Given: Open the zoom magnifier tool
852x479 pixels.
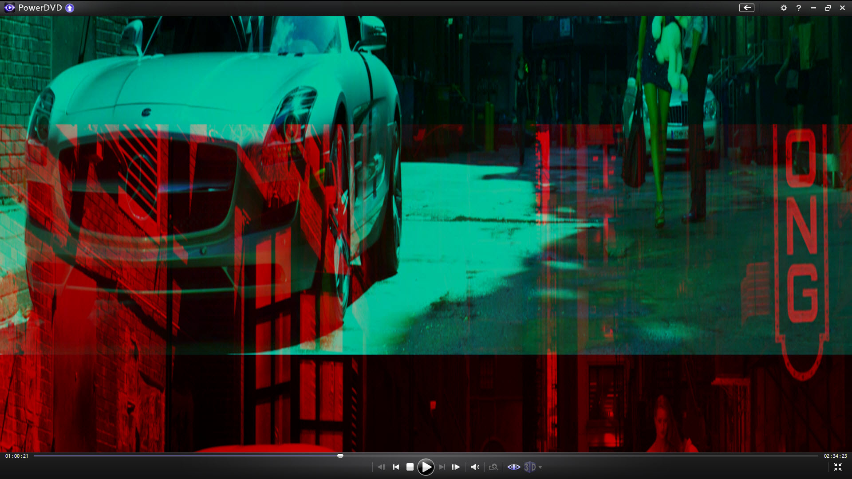Looking at the screenshot, I should (493, 467).
